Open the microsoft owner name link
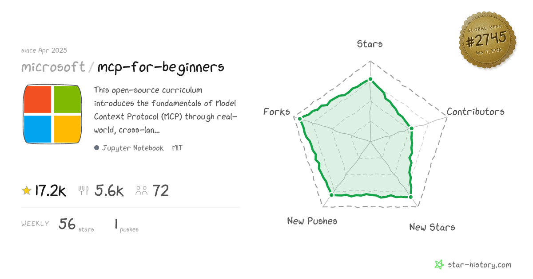 point(53,67)
